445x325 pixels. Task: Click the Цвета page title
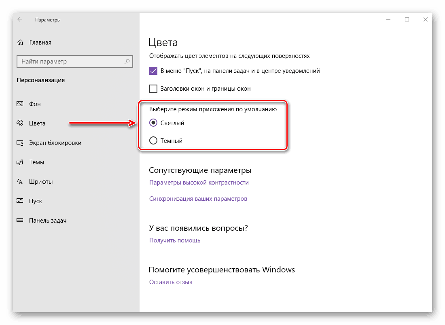163,42
